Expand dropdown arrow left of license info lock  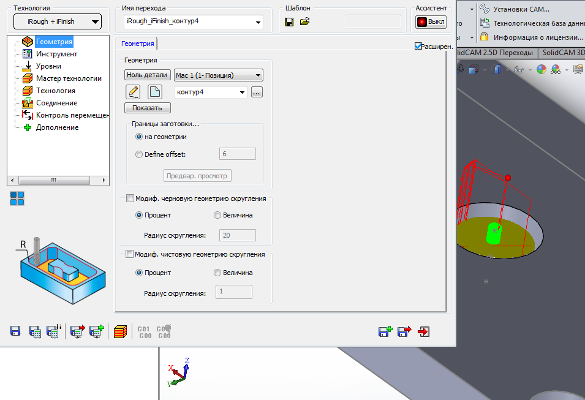tap(472, 37)
